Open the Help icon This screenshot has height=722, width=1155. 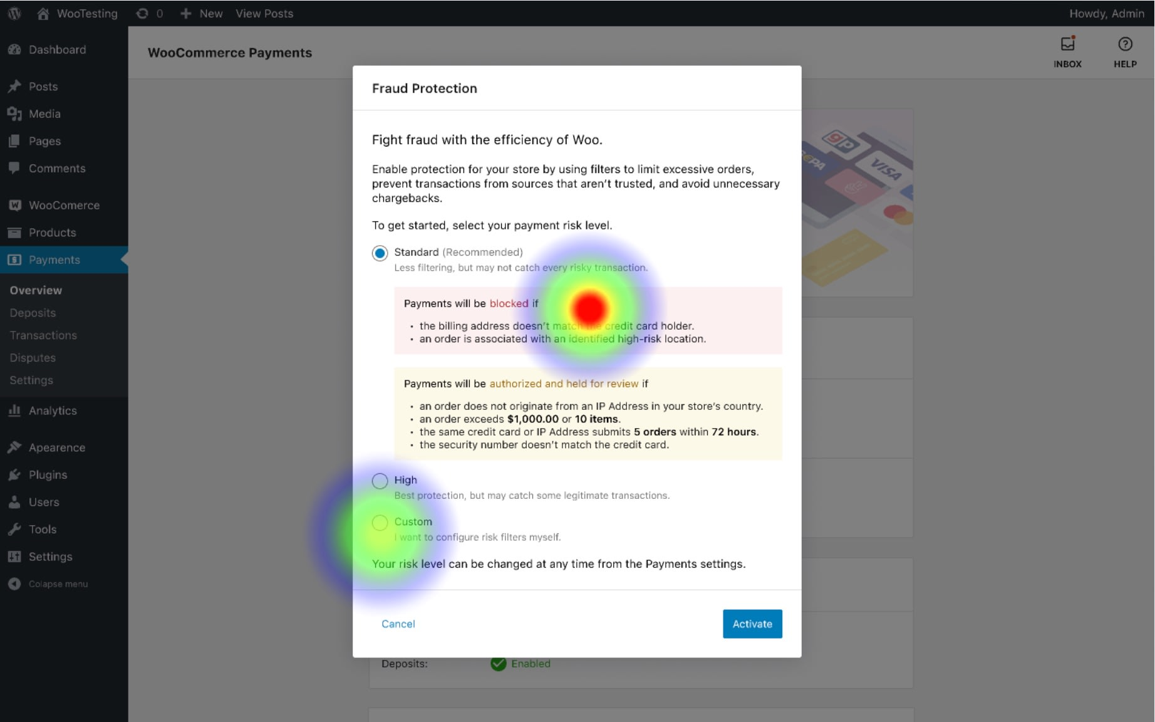(1125, 44)
